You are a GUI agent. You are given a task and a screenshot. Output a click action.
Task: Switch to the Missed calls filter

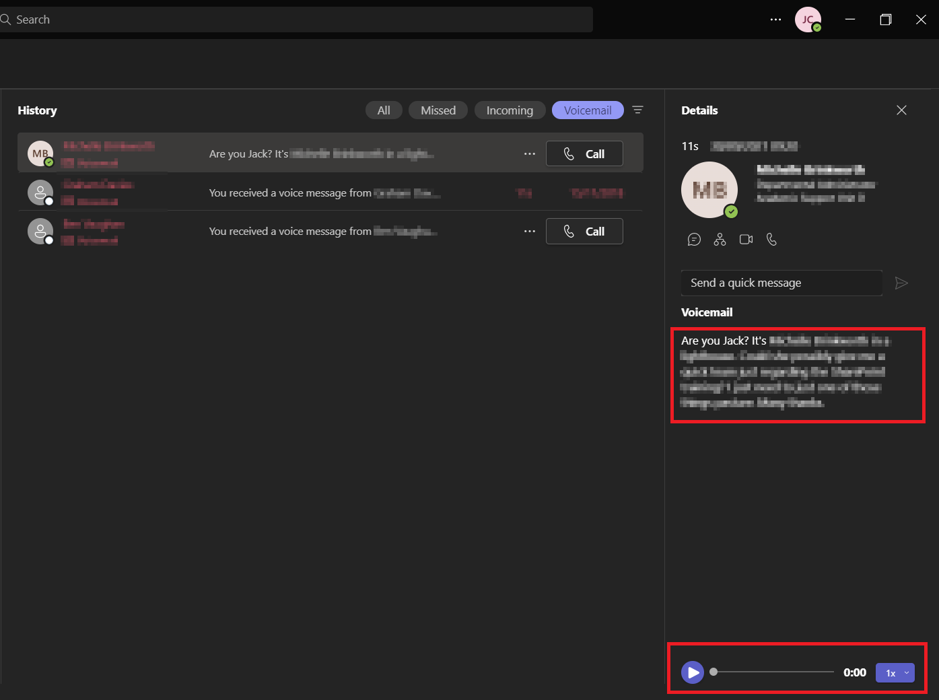click(x=438, y=110)
